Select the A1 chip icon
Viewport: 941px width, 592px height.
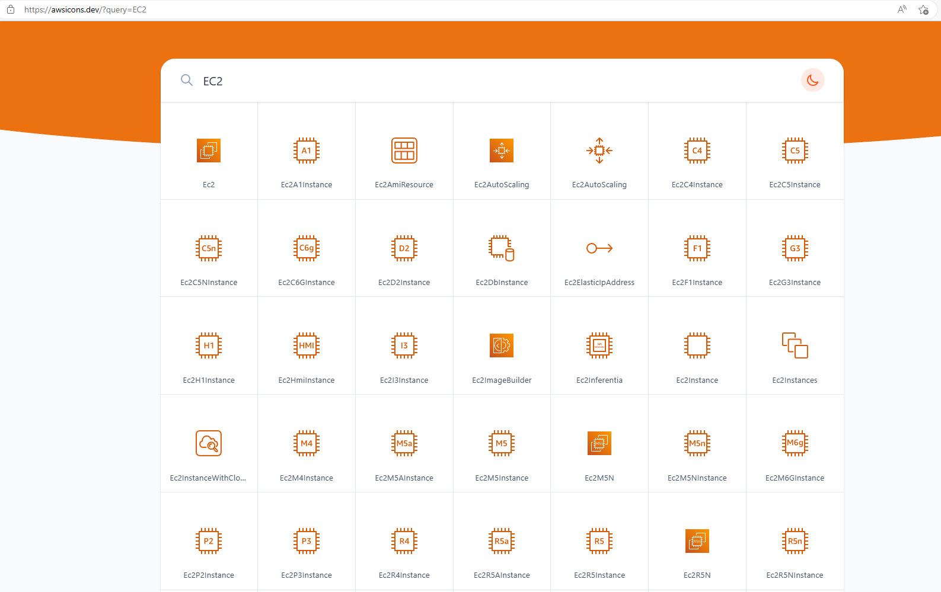pyautogui.click(x=307, y=151)
